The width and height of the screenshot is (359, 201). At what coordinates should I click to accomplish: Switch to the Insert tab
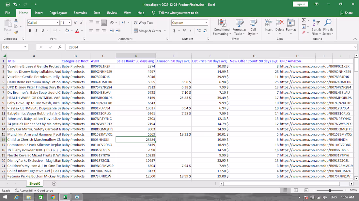39,13
